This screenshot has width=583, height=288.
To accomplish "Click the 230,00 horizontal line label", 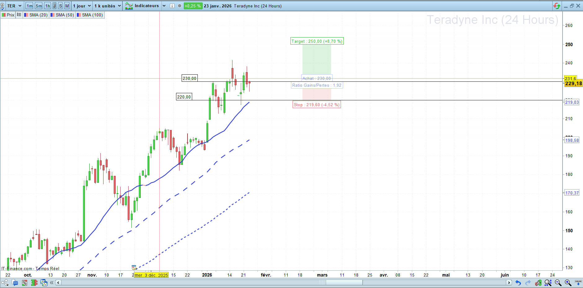I will tap(190, 78).
